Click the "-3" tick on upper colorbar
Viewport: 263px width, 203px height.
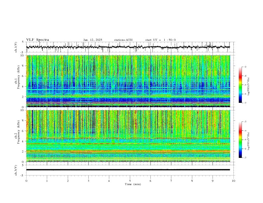click(245, 67)
